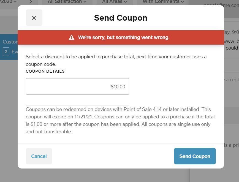Open the All Satisfaction filter dropdown
This screenshot has width=239, height=182.
pos(67,2)
